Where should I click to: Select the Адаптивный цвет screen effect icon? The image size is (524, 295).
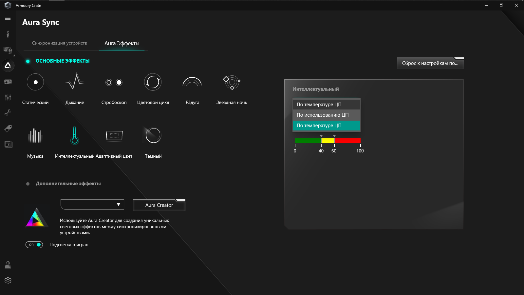coord(114,135)
